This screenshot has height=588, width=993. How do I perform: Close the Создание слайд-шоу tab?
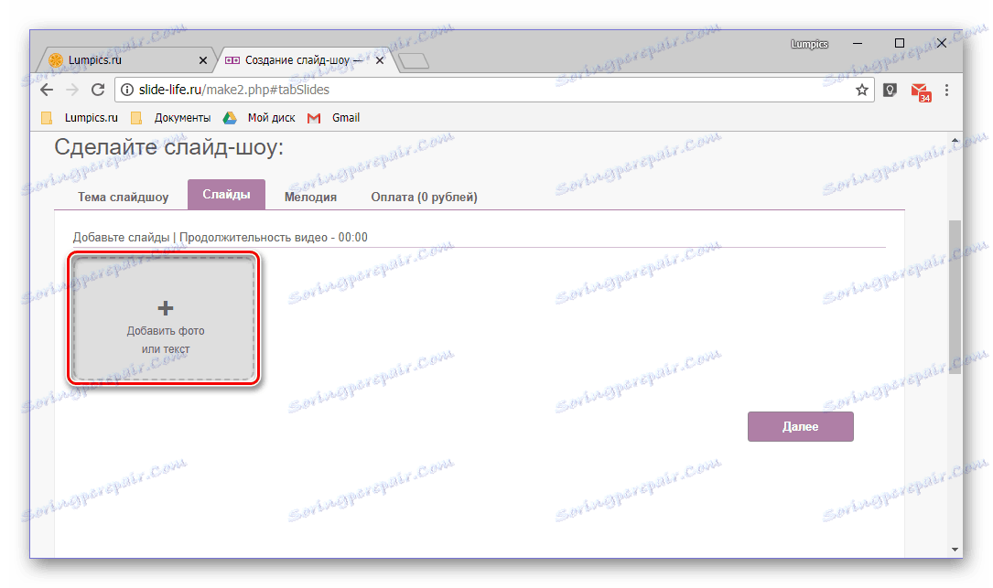coord(379,60)
